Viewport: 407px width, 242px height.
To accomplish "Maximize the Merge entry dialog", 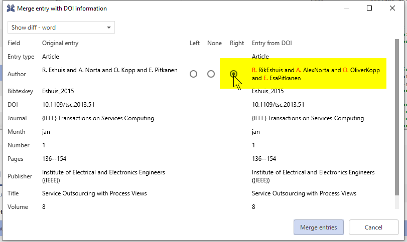I will pyautogui.click(x=369, y=9).
